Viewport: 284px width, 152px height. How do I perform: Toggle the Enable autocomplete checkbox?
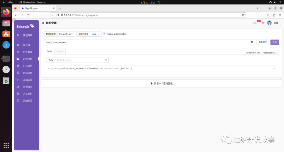pos(104,34)
